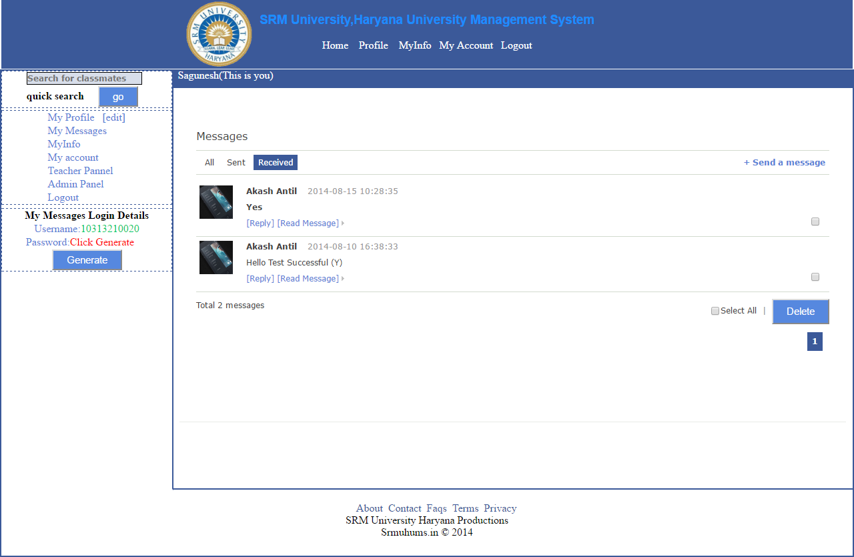Image resolution: width=854 pixels, height=557 pixels.
Task: Open Admin Panel in the sidebar
Action: pyautogui.click(x=75, y=184)
